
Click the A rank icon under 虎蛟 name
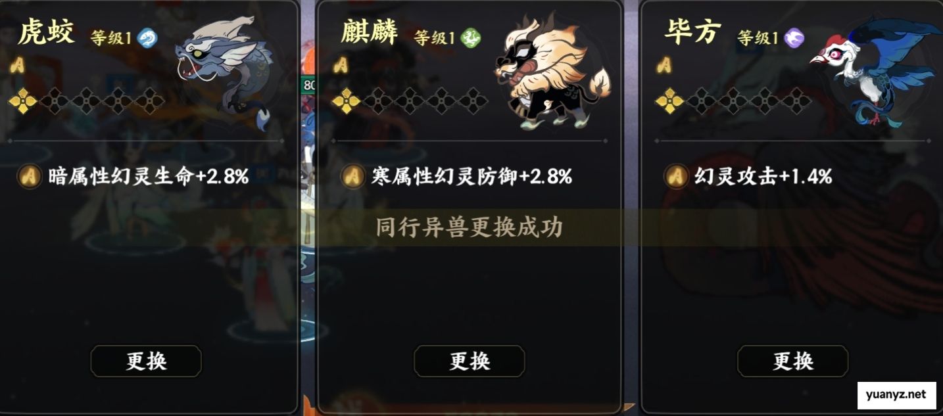point(18,64)
